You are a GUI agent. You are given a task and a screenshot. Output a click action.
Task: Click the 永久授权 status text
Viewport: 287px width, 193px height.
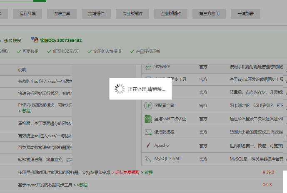point(12,41)
